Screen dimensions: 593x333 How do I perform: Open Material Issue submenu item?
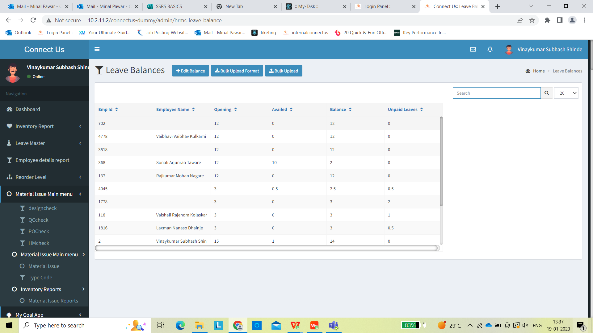[44, 266]
